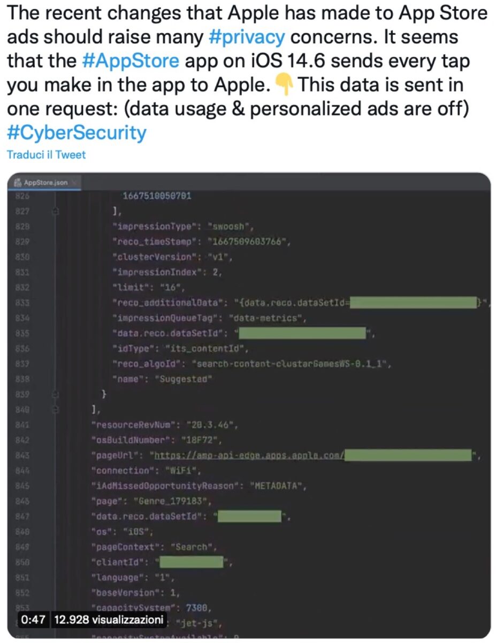496x643 pixels.
Task: Click the redacted green clientId value
Action: click(x=192, y=562)
